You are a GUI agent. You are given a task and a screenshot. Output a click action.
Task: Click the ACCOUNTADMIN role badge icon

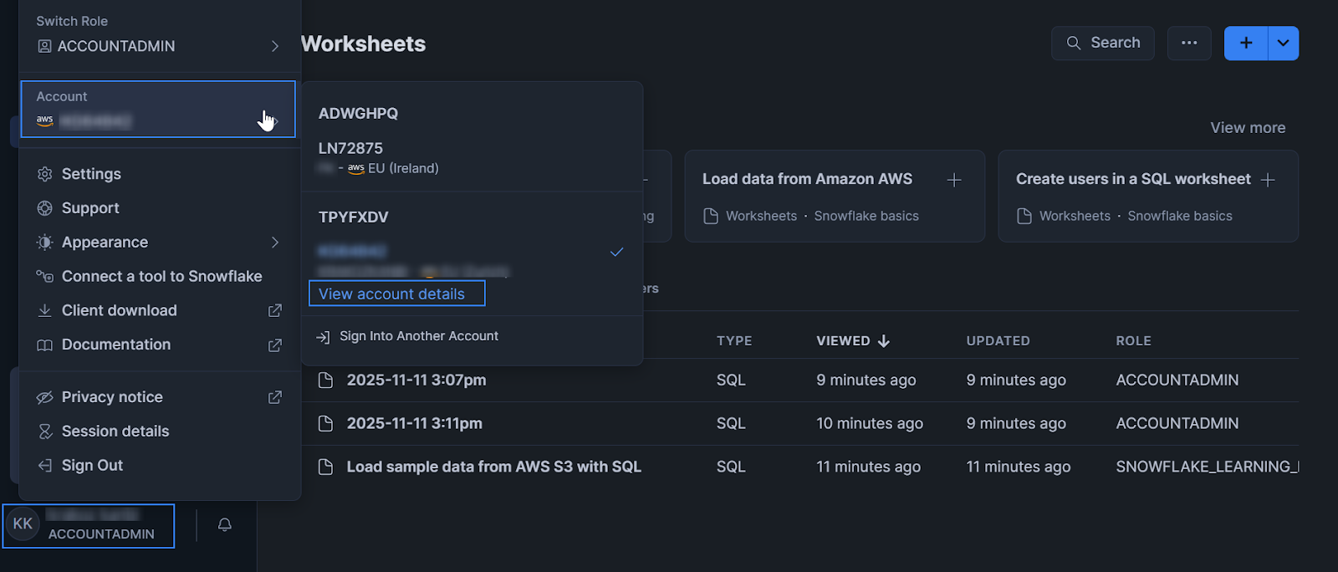click(x=45, y=46)
